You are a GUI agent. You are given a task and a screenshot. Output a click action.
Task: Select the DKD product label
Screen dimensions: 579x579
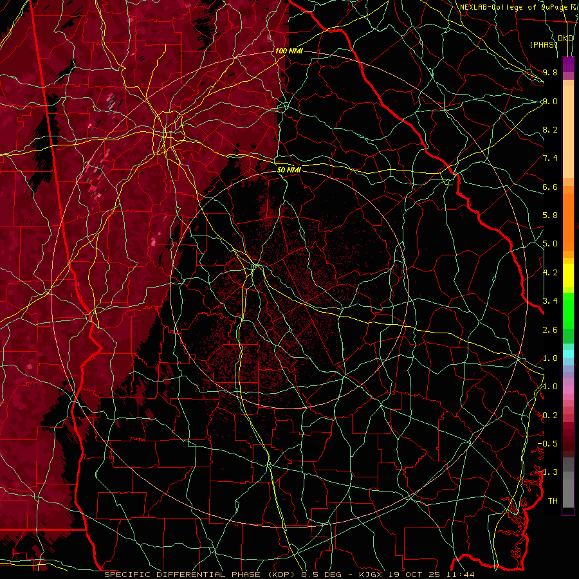pos(565,39)
